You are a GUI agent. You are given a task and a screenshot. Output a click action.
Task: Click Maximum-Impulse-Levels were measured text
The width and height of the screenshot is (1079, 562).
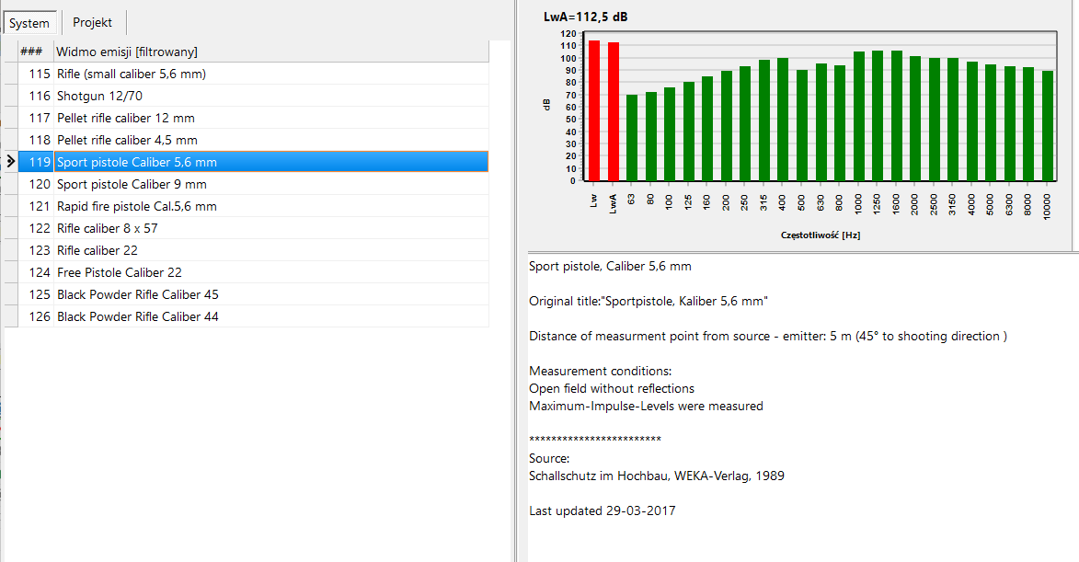646,407
